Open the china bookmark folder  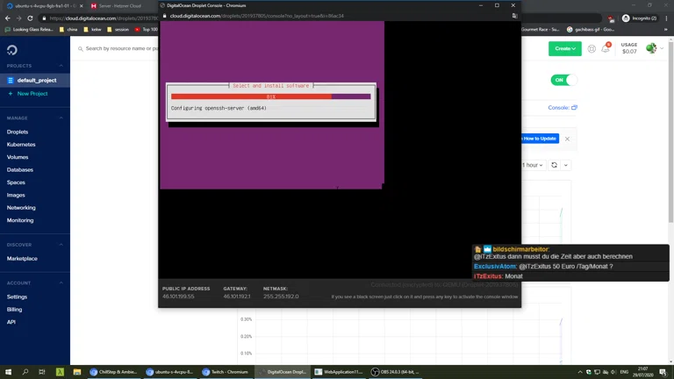(68, 29)
